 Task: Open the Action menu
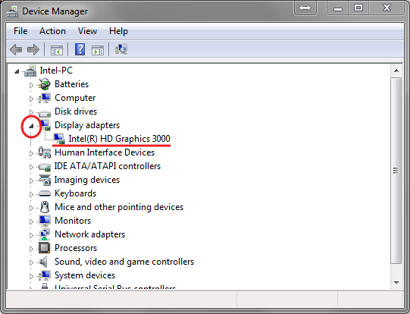point(52,31)
